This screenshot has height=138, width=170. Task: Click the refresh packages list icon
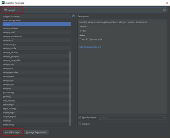click(x=73, y=16)
